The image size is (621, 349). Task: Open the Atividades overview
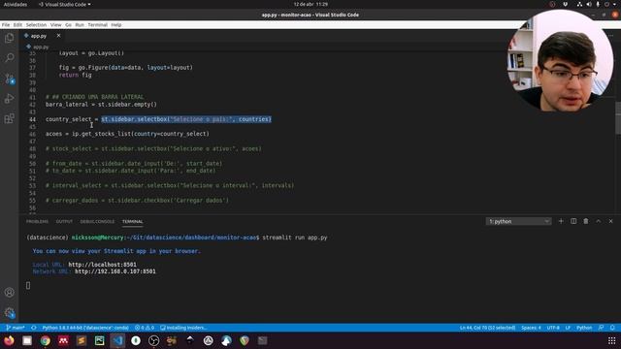coord(16,4)
